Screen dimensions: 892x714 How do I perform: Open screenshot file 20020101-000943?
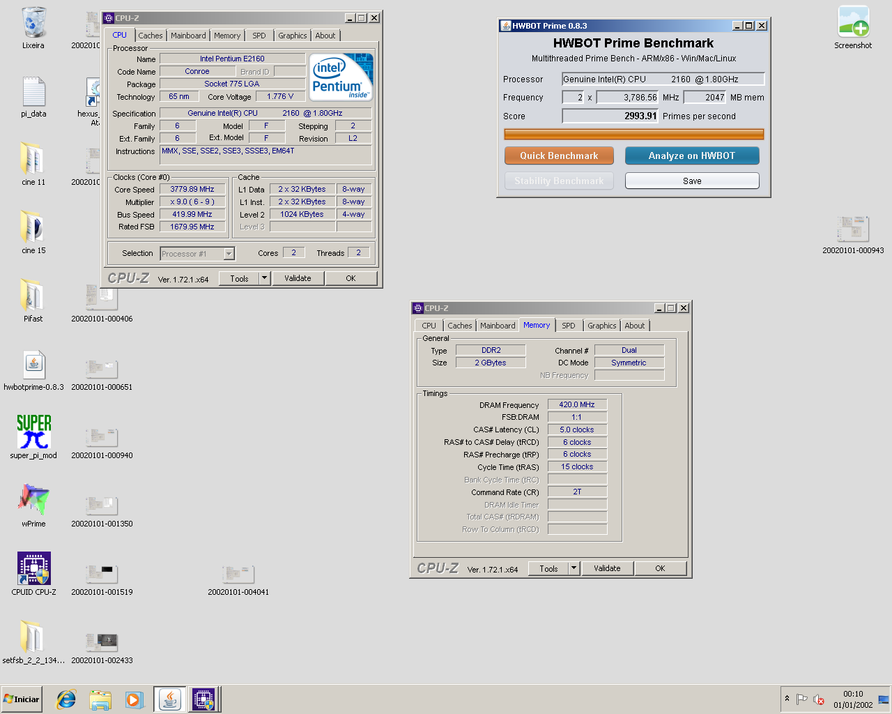coord(853,233)
